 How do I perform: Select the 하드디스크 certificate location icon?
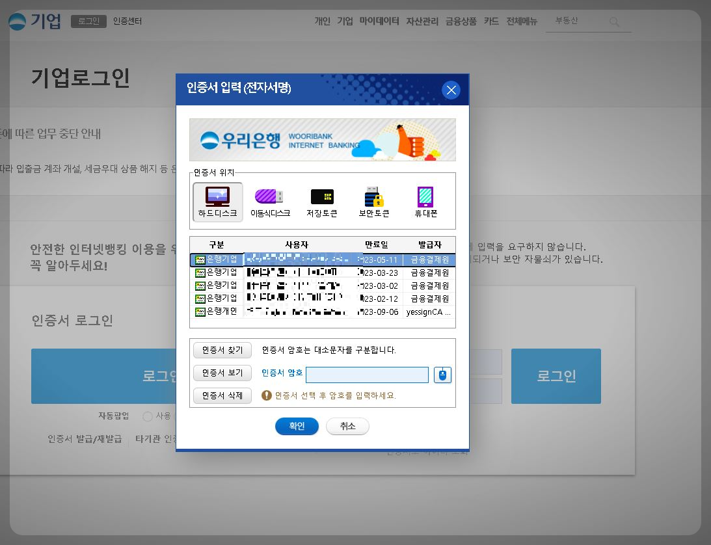pos(218,202)
